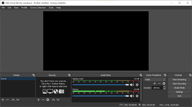Image resolution: width=192 pixels, height=107 pixels.
Task: Click the display capture monitor icon
Action: (50, 91)
